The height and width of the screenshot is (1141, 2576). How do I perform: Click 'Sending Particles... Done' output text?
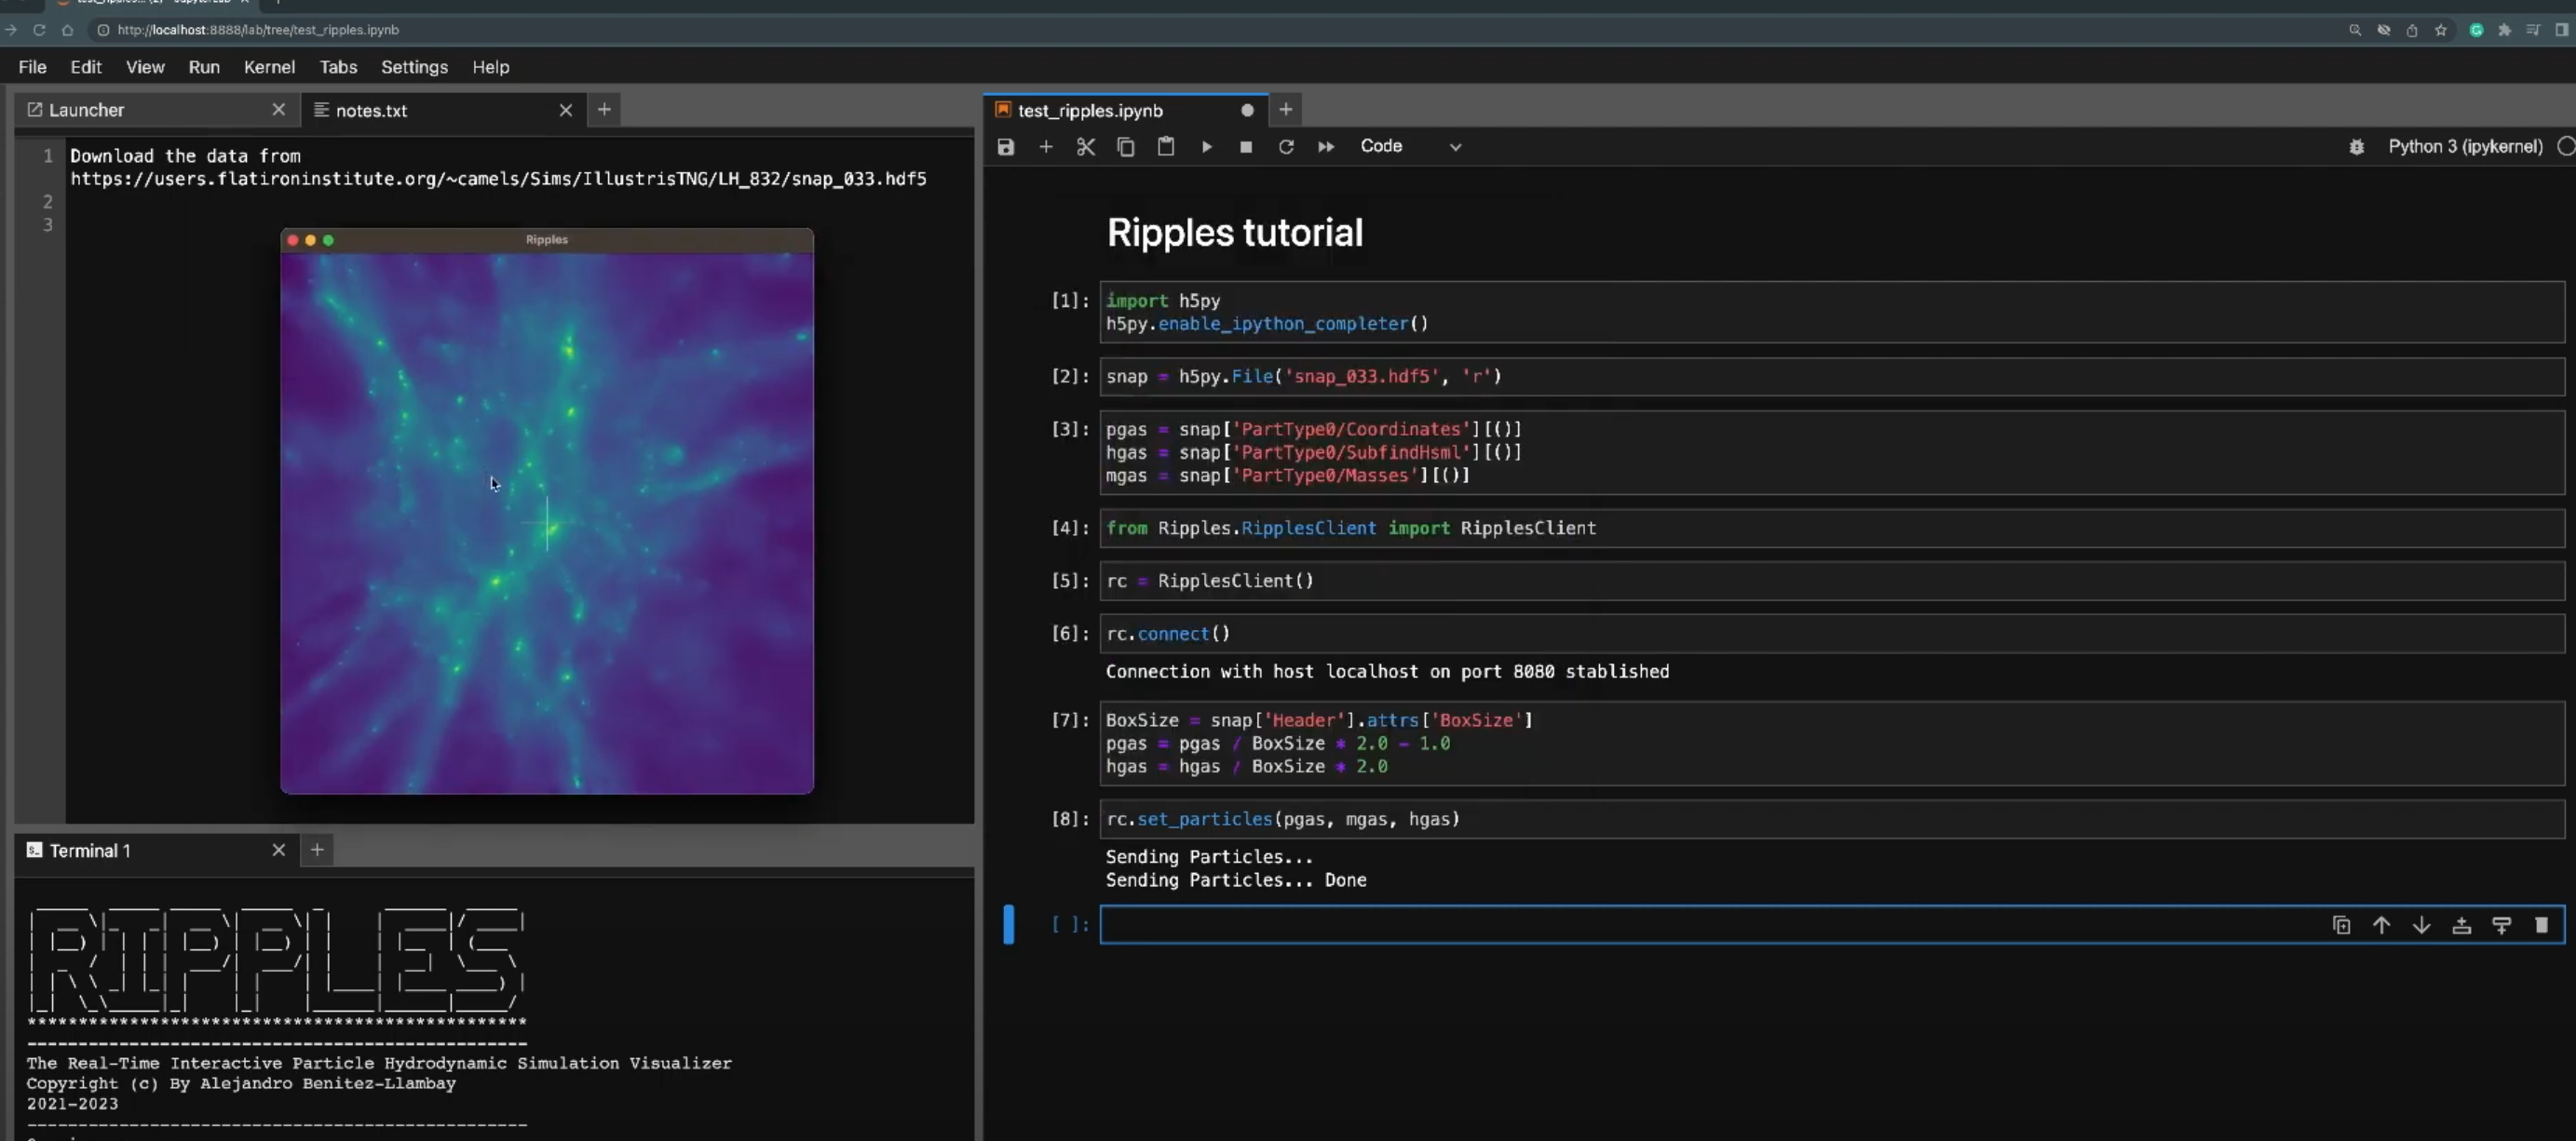click(x=1236, y=880)
